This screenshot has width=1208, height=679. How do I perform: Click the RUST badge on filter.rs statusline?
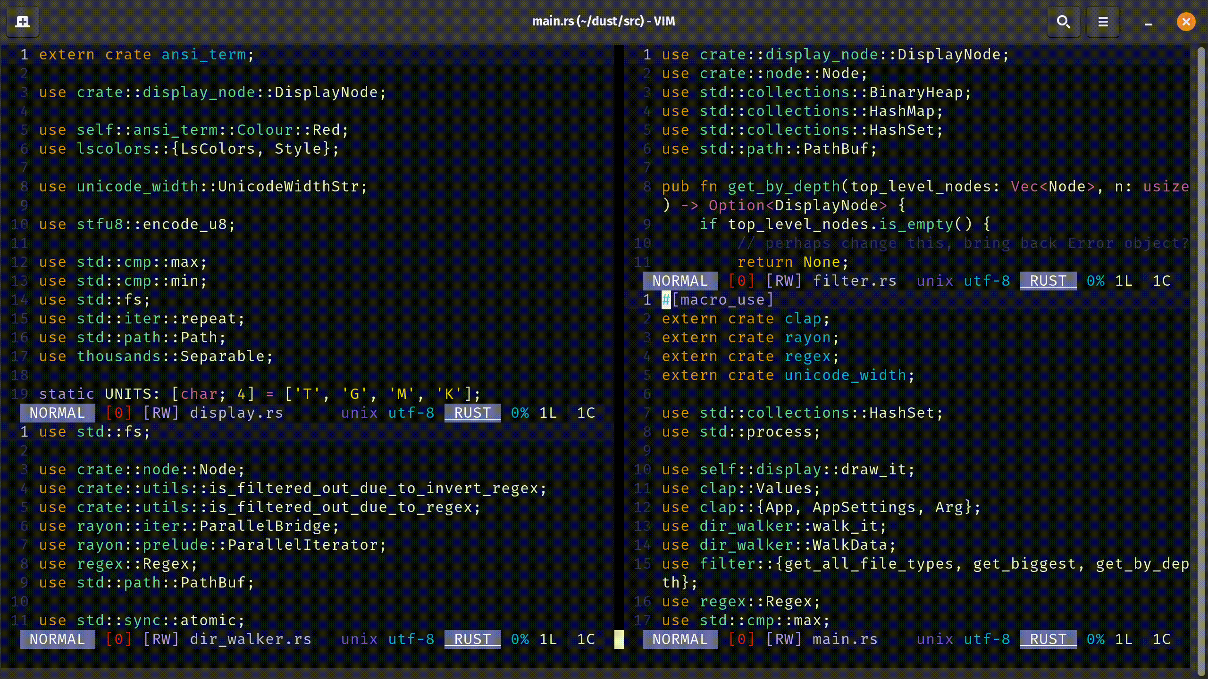pyautogui.click(x=1048, y=281)
